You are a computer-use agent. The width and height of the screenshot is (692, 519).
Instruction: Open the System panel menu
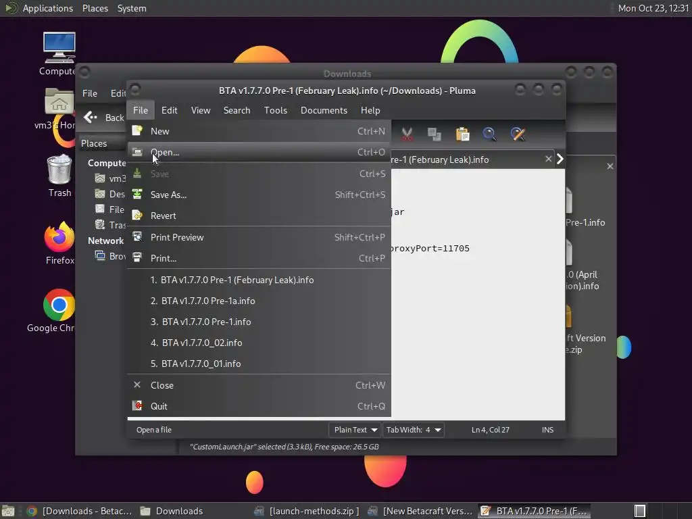click(x=132, y=8)
